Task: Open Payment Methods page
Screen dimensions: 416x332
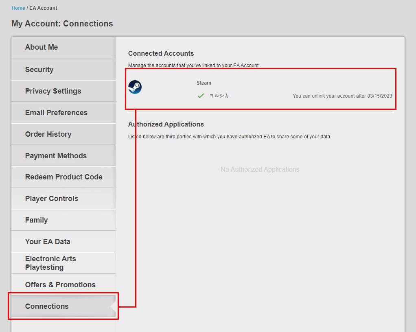Action: pyautogui.click(x=63, y=156)
